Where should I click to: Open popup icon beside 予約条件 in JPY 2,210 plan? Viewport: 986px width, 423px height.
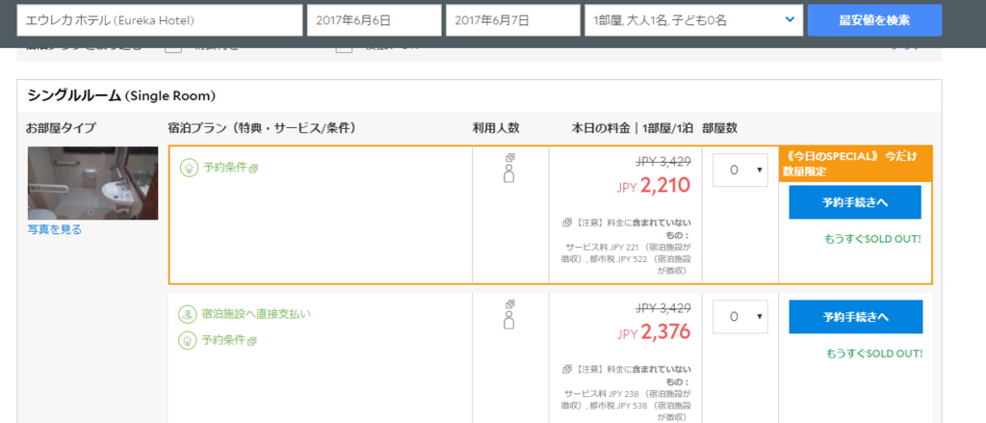[x=254, y=169]
